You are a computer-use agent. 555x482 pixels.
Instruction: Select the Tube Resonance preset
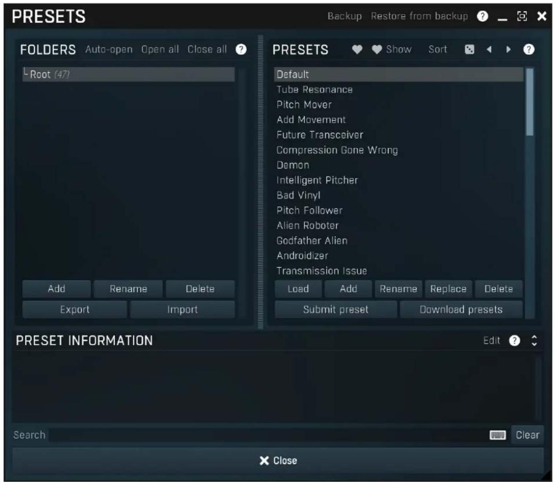(399, 90)
